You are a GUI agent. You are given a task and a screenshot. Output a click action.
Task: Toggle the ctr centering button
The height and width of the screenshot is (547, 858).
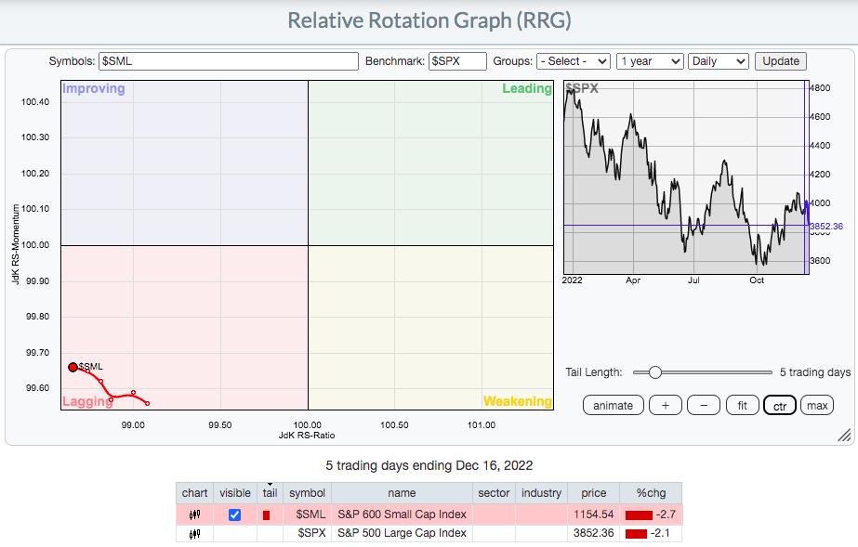pyautogui.click(x=780, y=405)
